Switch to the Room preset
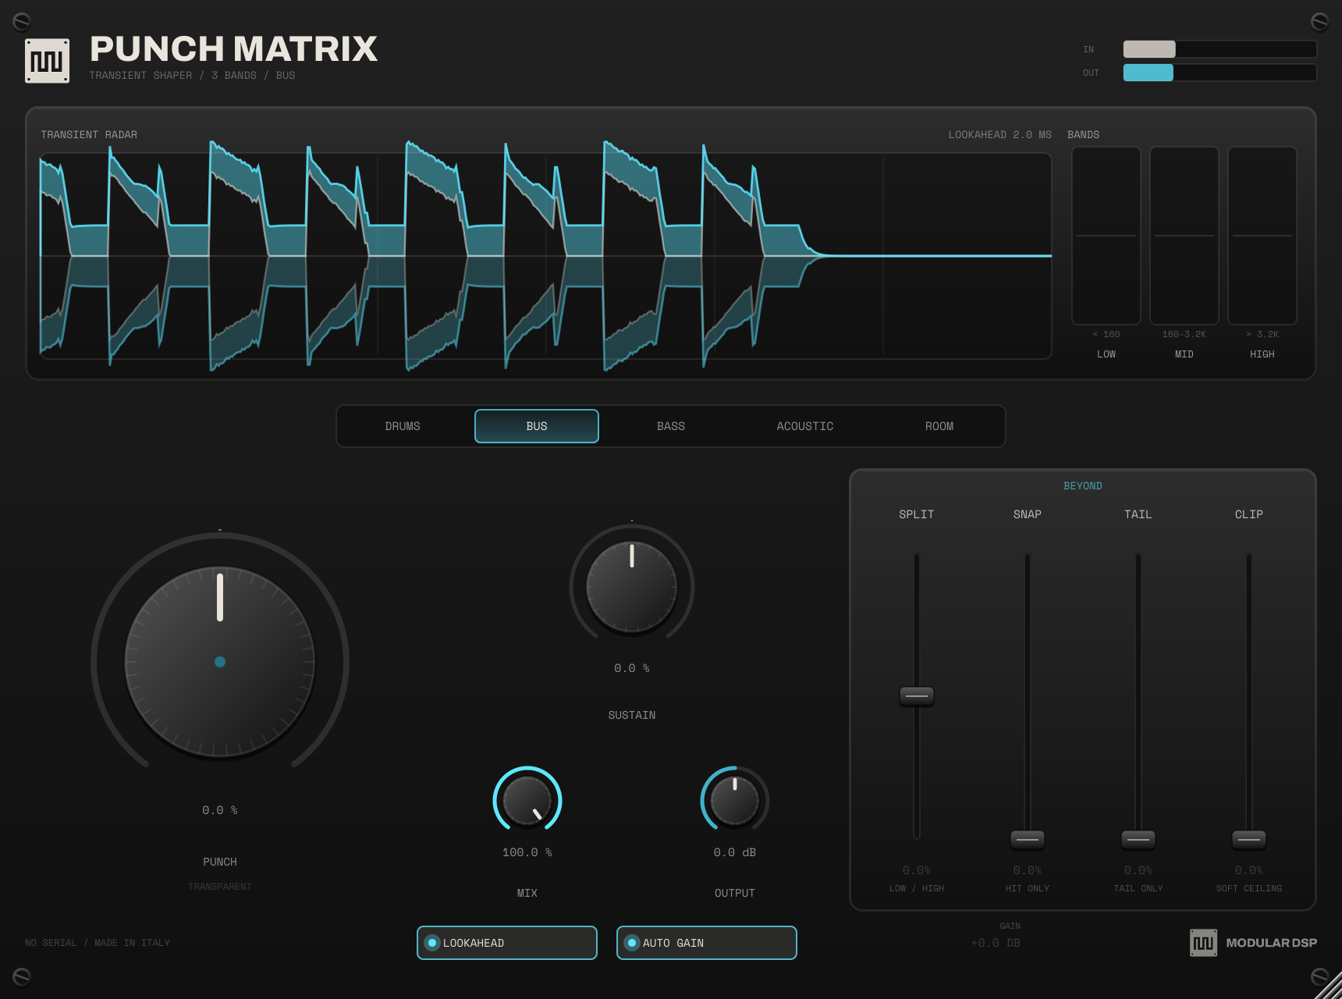The image size is (1342, 999). [x=939, y=426]
